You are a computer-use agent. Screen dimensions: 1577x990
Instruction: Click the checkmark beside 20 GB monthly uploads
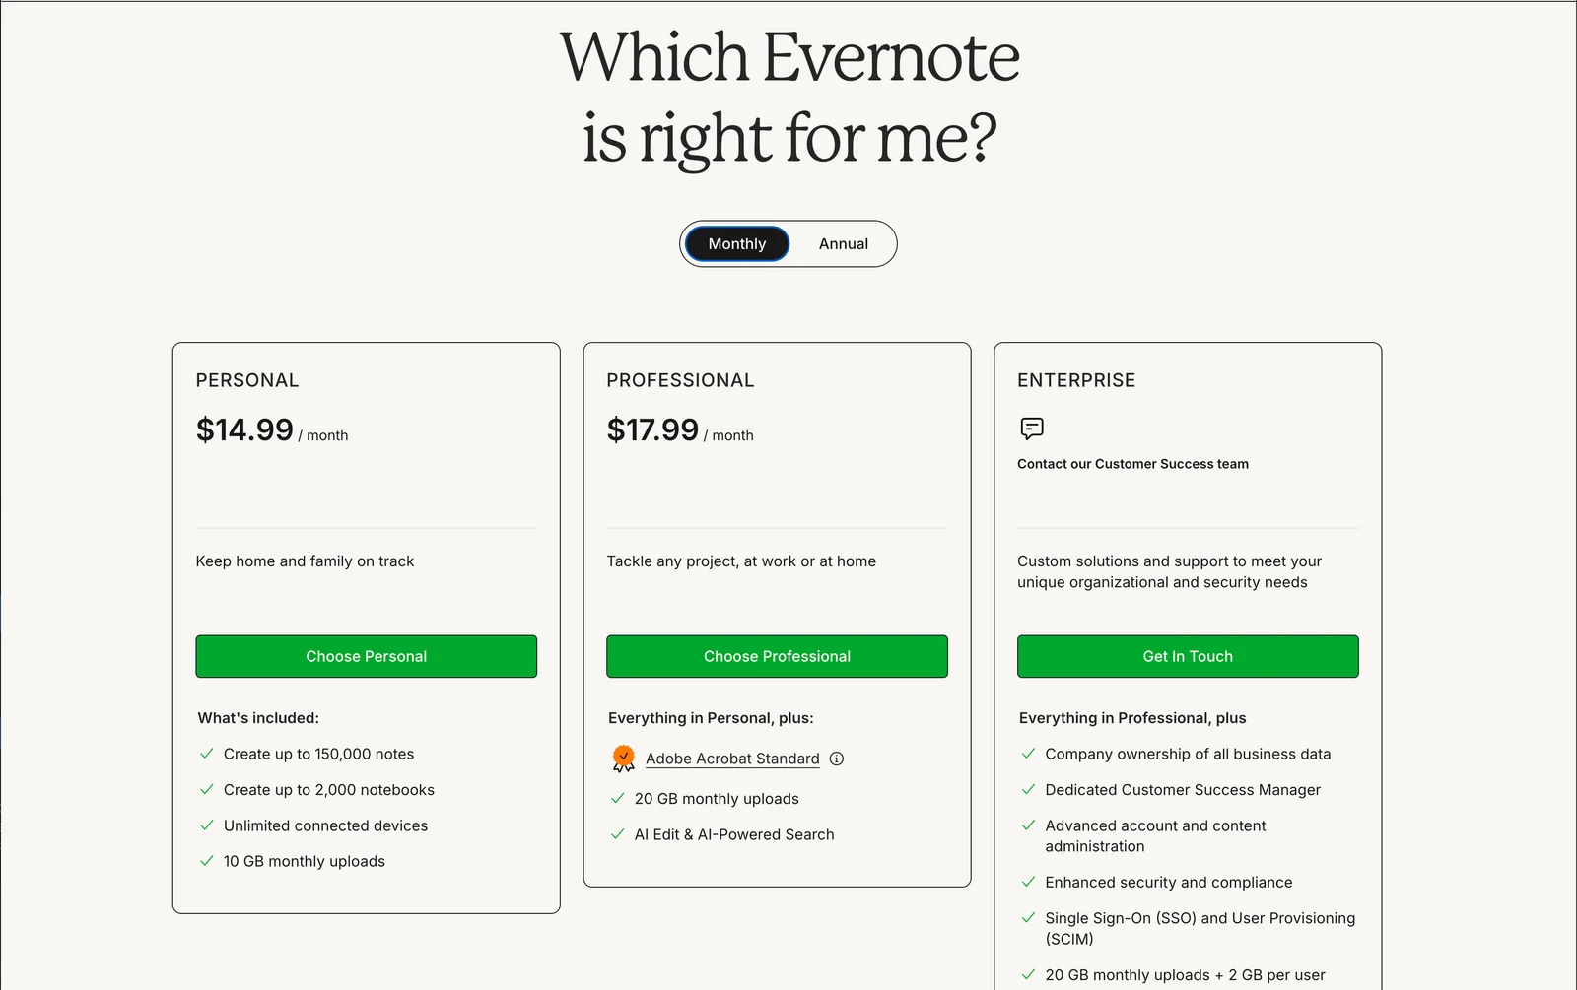(x=617, y=798)
